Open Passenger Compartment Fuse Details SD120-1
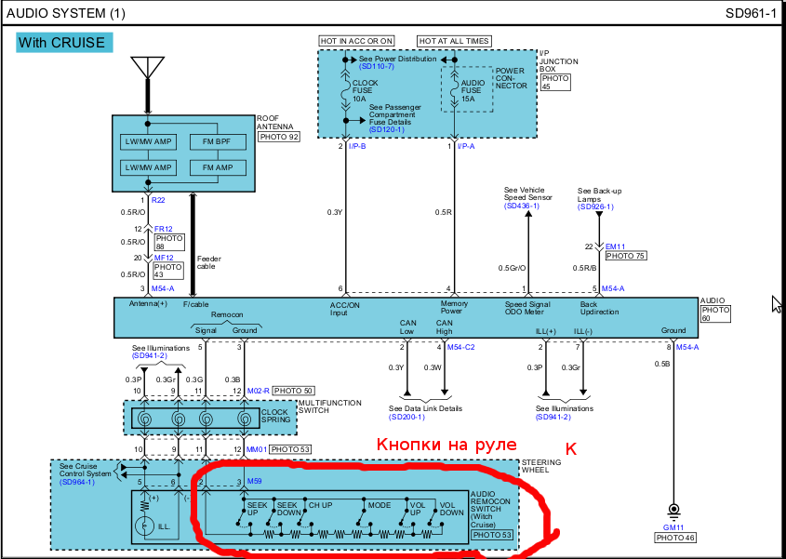 point(386,129)
